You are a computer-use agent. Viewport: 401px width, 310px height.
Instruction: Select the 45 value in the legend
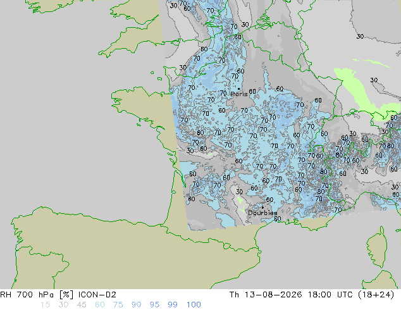tap(82, 305)
